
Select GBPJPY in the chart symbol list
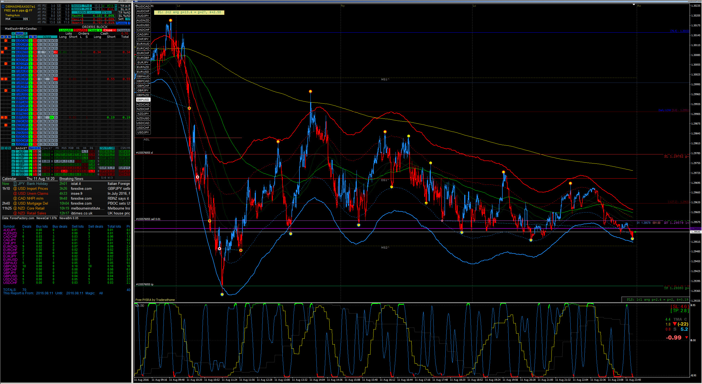(x=143, y=90)
